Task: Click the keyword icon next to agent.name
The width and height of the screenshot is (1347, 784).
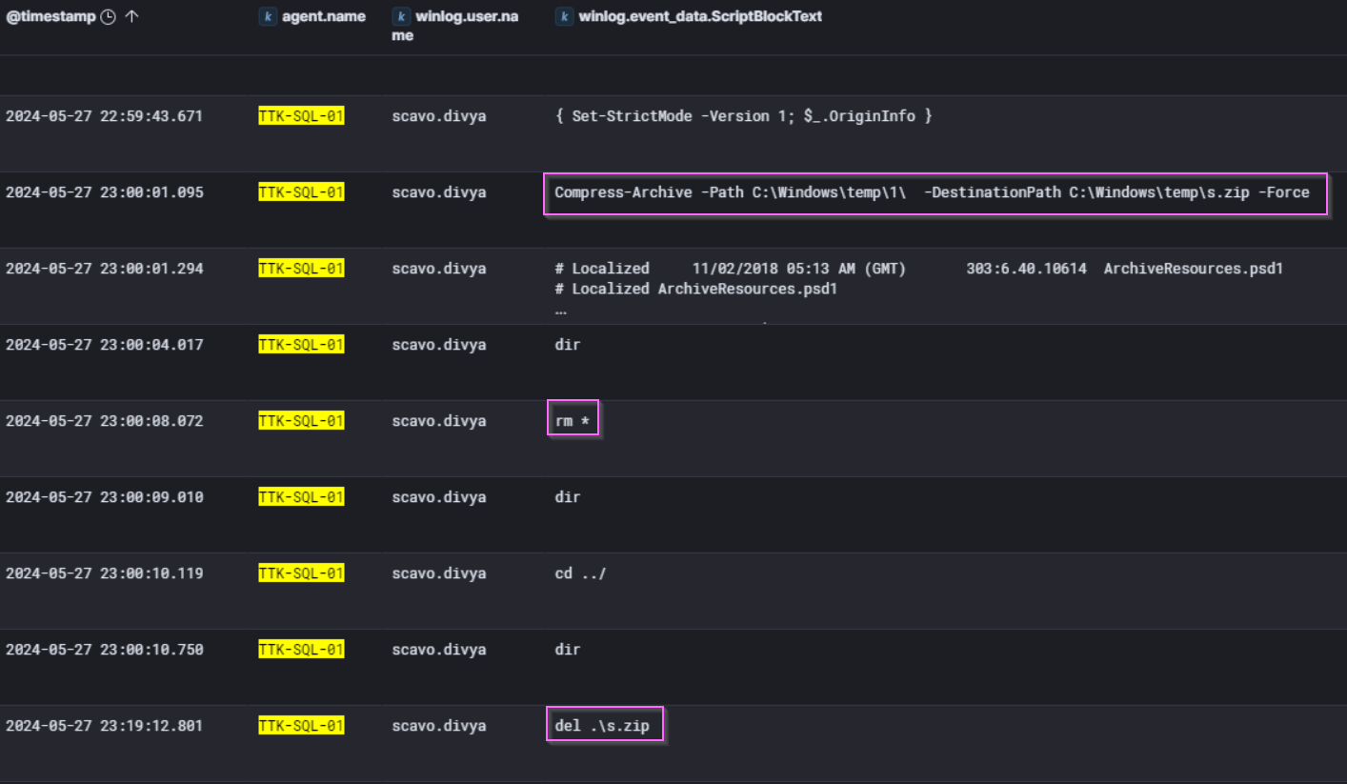Action: [268, 17]
